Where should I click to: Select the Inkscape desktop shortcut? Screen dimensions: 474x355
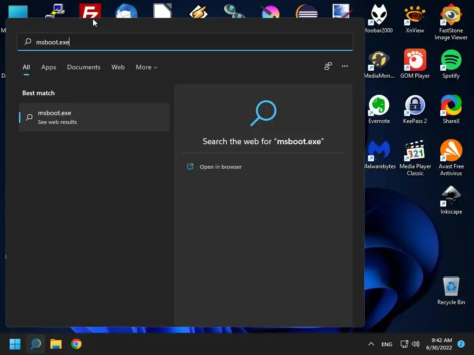pos(451,200)
